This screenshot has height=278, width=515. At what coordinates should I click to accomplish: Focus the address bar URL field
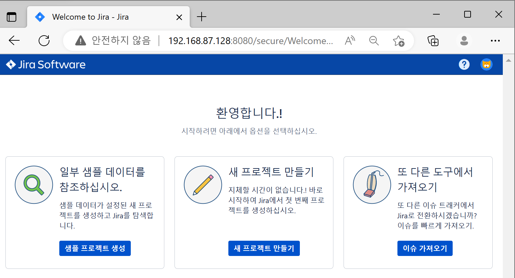251,41
